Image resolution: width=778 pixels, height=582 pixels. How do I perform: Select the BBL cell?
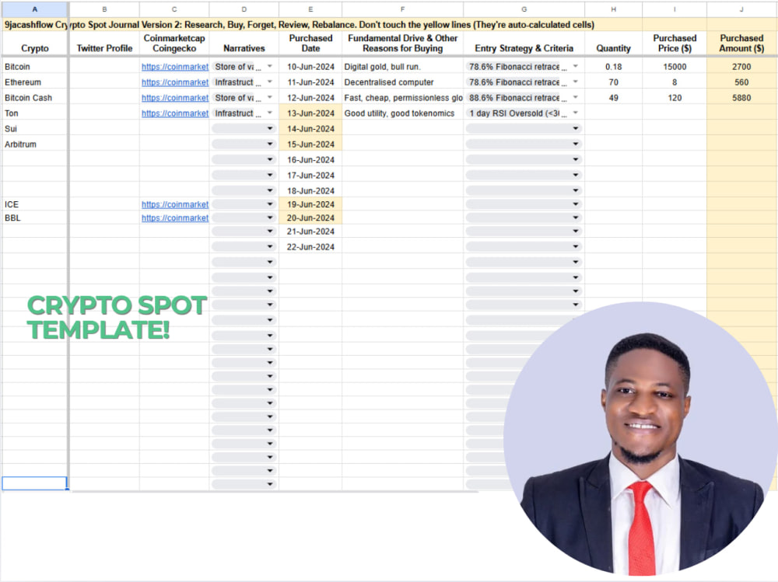coord(35,218)
